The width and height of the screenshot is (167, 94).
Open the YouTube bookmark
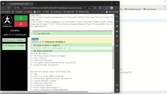click(28, 12)
